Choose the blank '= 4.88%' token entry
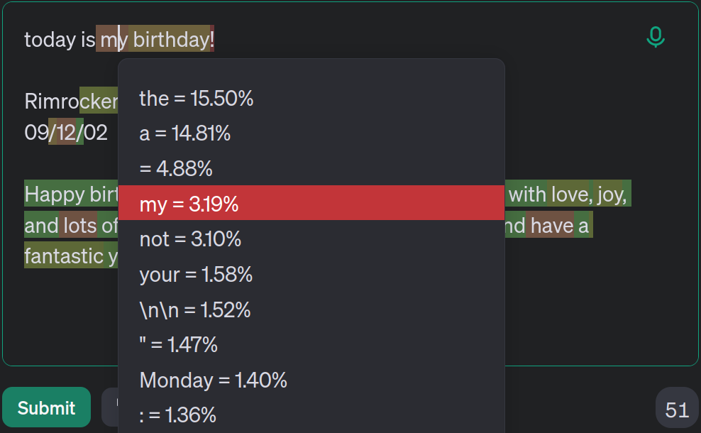This screenshot has height=433, width=701. (311, 169)
